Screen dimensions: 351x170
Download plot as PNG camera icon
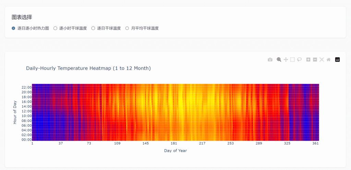click(270, 60)
